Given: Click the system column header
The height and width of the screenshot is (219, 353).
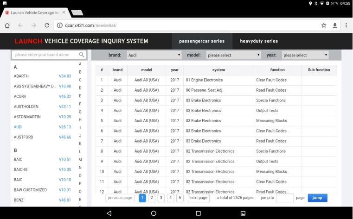Looking at the screenshot, I should (218, 70).
